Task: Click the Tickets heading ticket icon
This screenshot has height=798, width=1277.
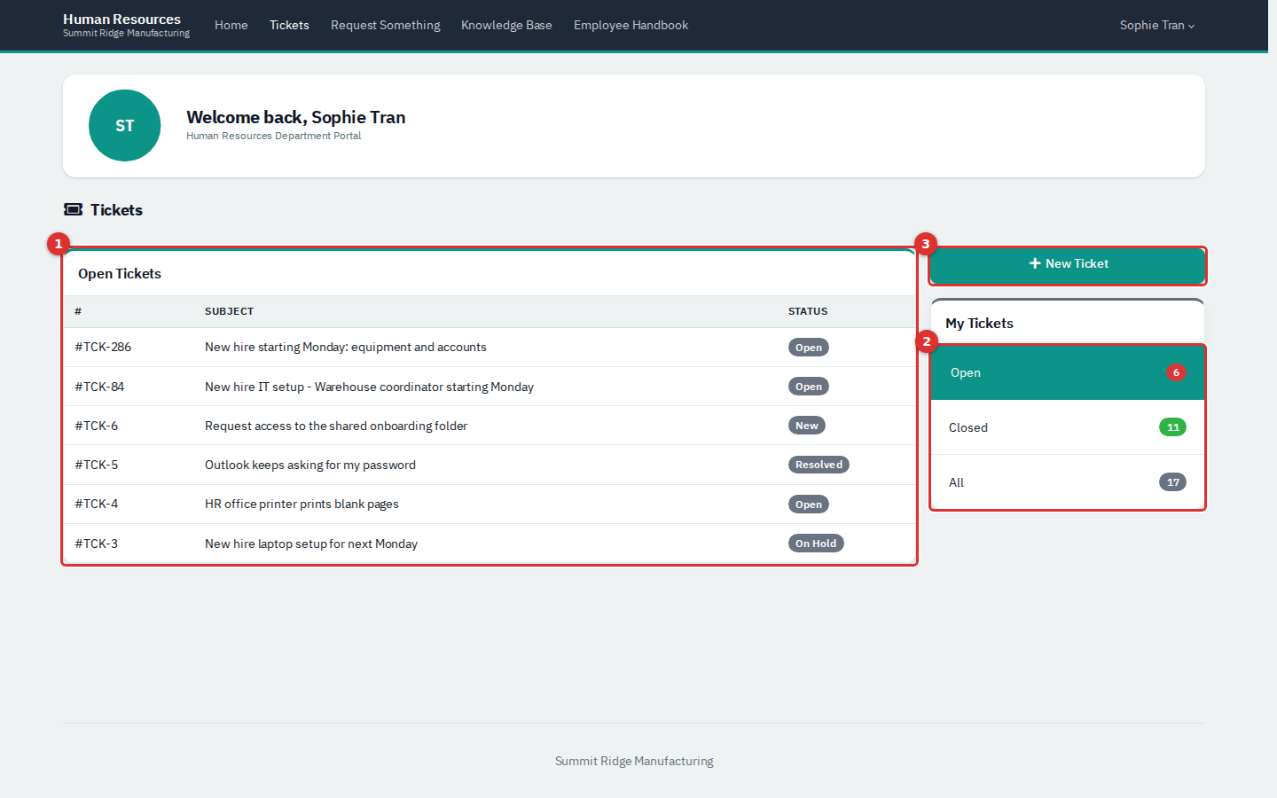Action: pyautogui.click(x=74, y=210)
